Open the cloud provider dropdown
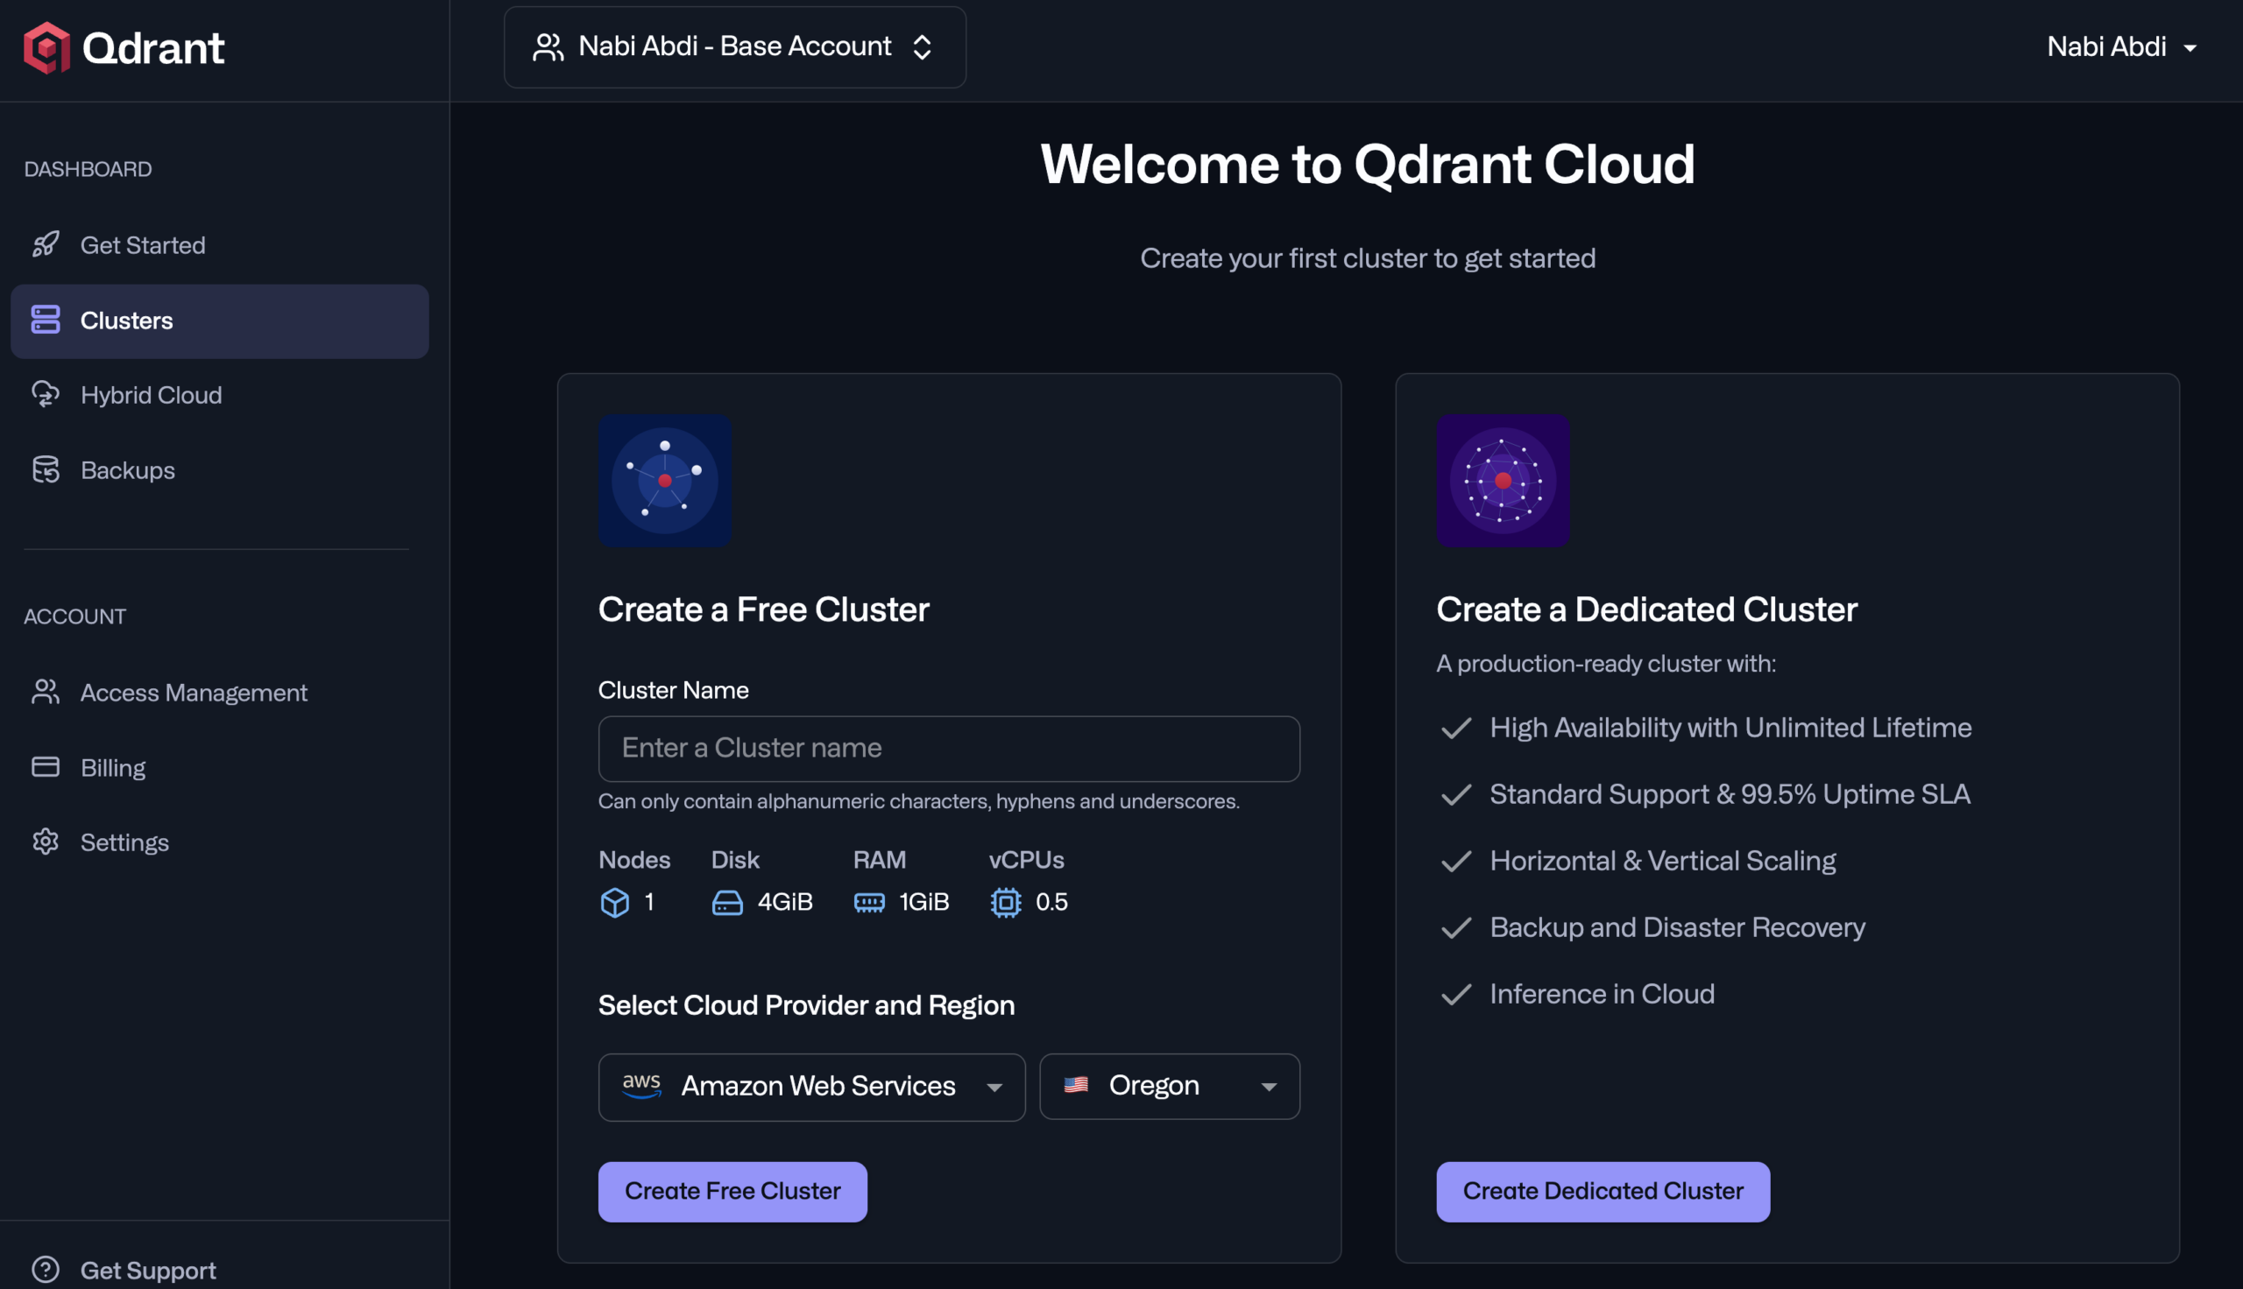This screenshot has width=2243, height=1289. coord(810,1086)
